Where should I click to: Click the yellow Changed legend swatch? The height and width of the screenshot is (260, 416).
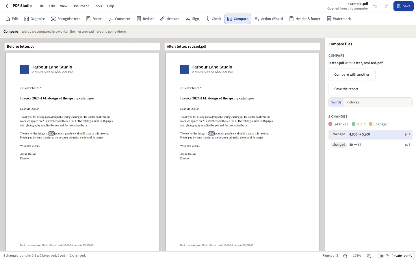click(x=371, y=124)
